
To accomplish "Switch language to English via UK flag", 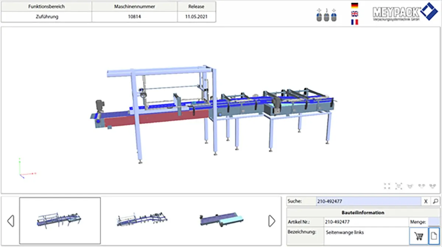I will click(x=355, y=14).
